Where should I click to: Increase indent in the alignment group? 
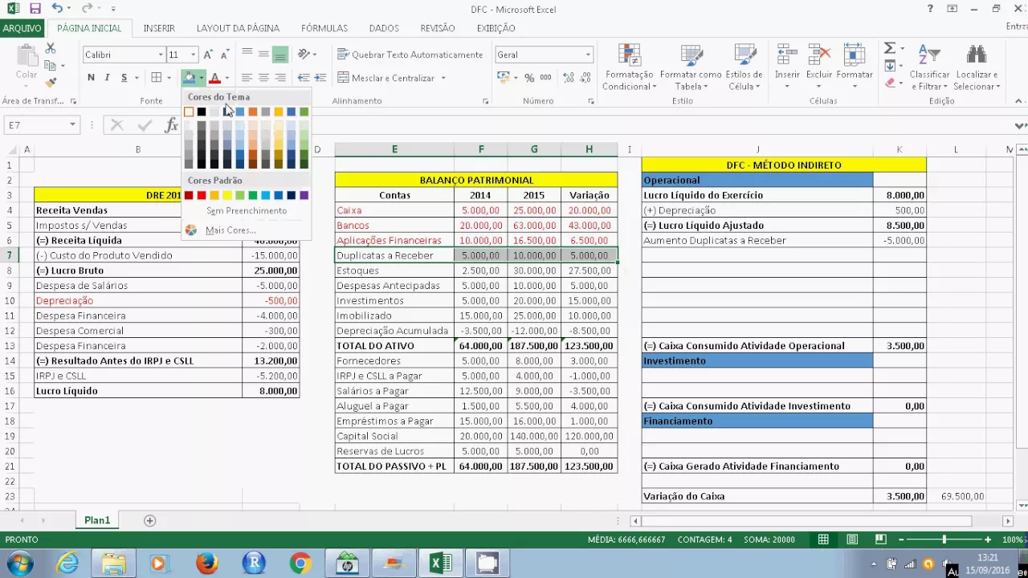pyautogui.click(x=320, y=78)
